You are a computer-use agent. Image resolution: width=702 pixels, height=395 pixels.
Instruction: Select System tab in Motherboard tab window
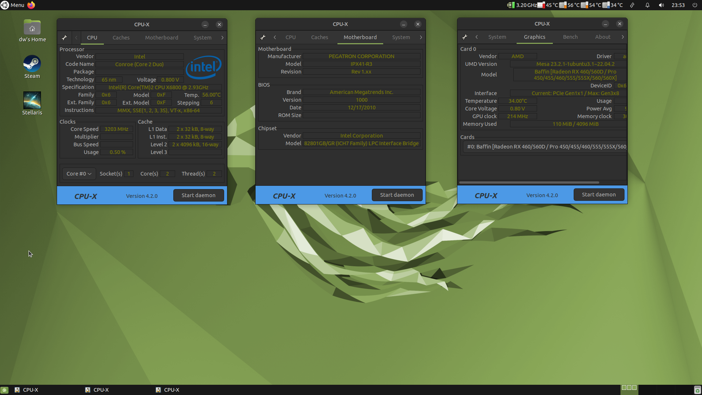(x=401, y=37)
